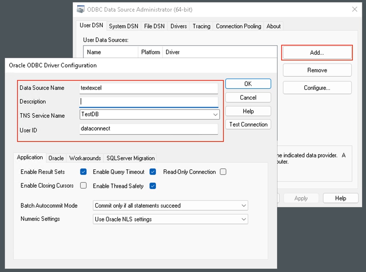Select the Application tab
366x272 pixels.
30,157
